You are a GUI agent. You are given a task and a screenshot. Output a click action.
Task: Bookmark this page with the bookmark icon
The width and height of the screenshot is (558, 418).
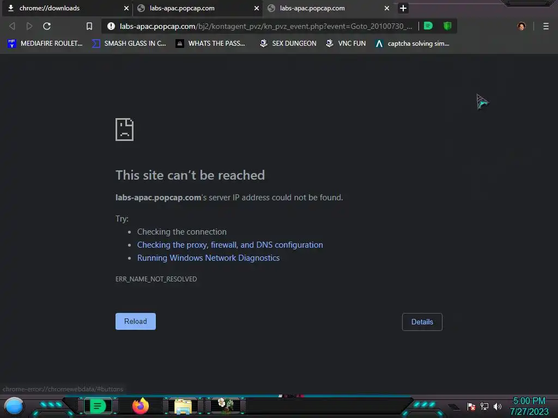(89, 26)
